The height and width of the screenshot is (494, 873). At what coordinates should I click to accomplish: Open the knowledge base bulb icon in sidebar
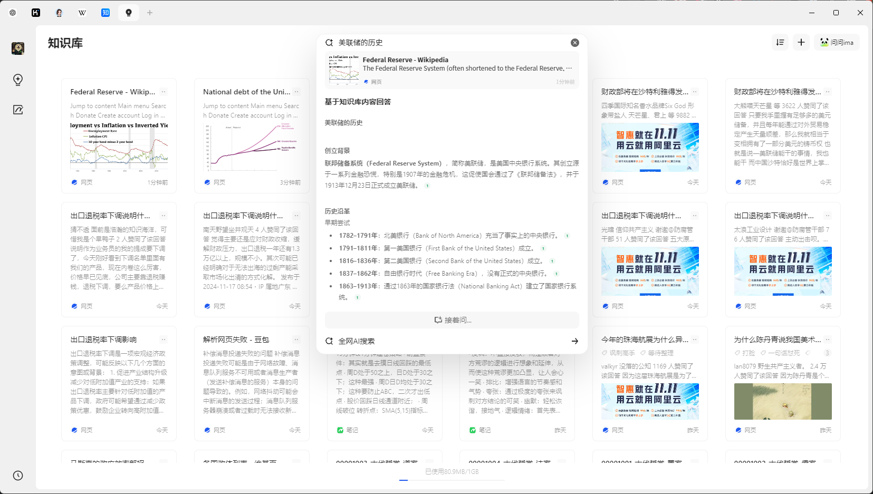click(18, 80)
